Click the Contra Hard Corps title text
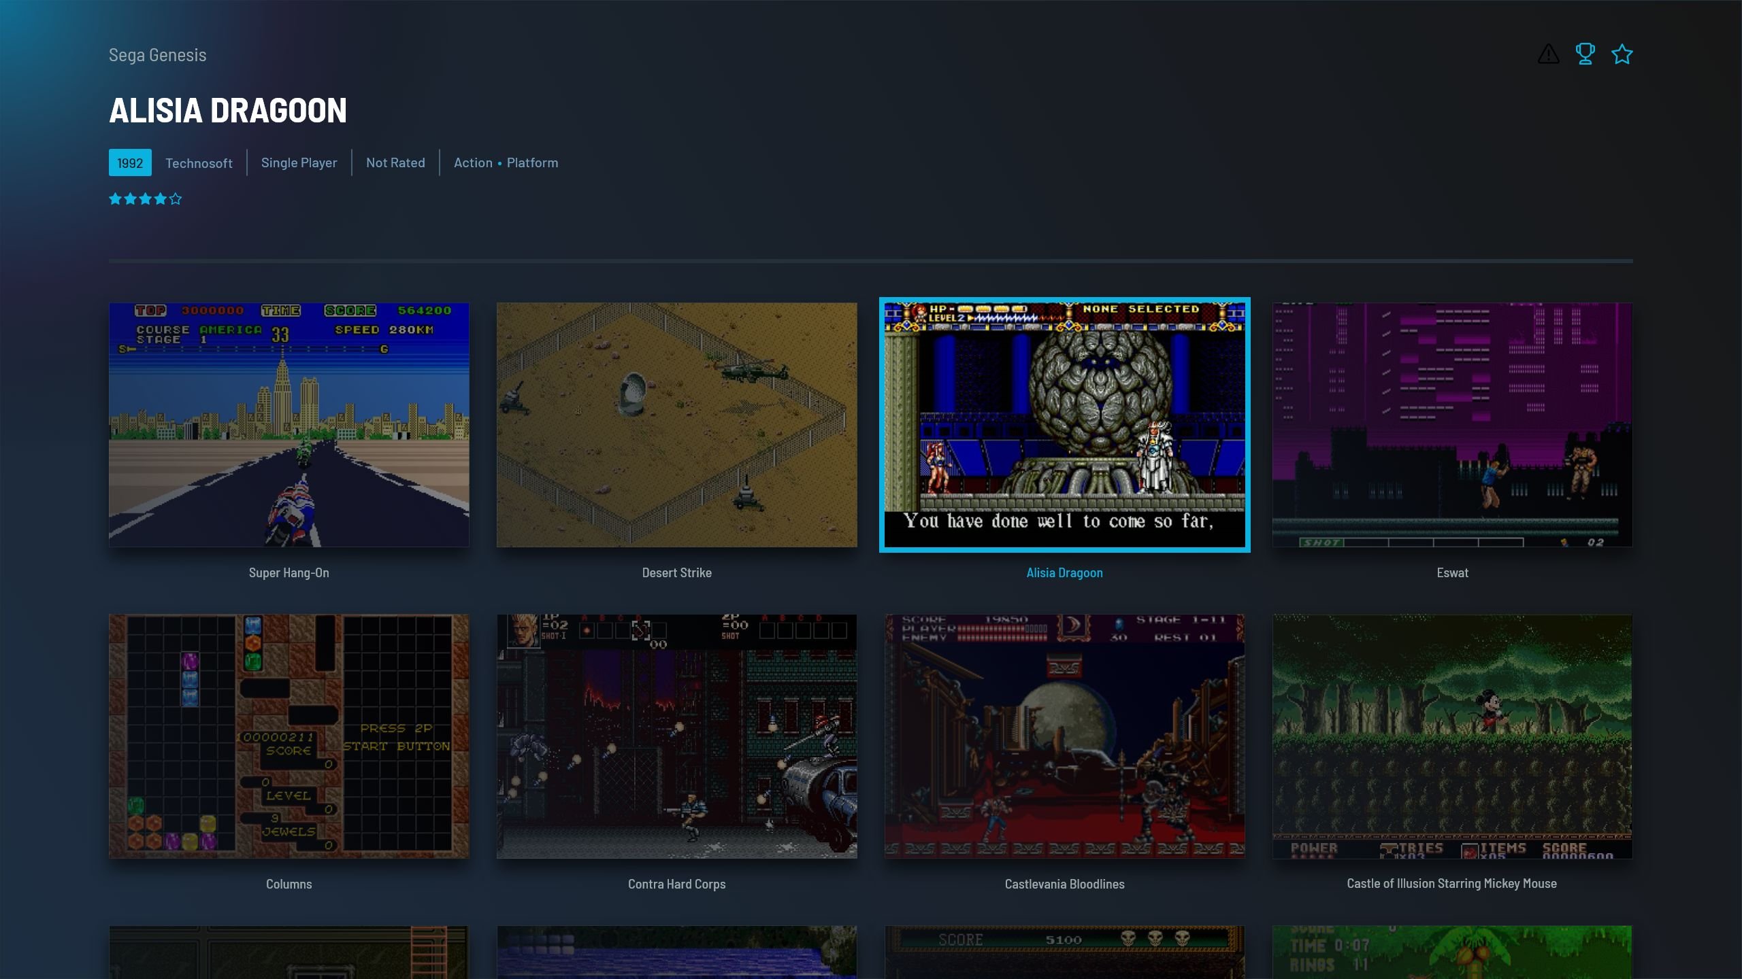This screenshot has height=979, width=1742. pyautogui.click(x=677, y=884)
